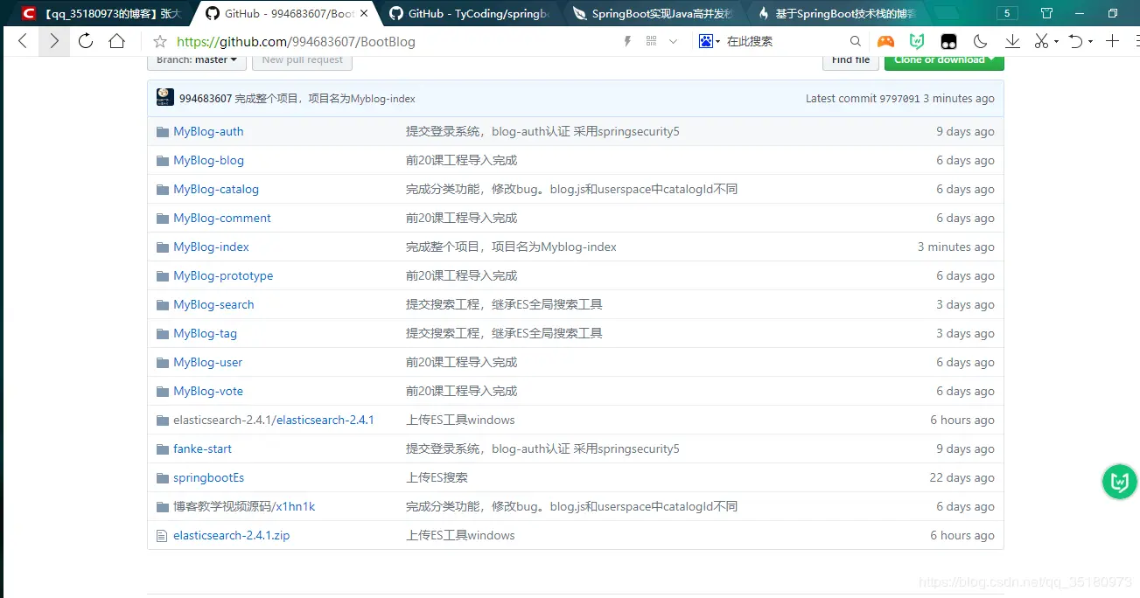Screen dimensions: 1140x598
Task: Expand the undo closed-tab dropdown arrow
Action: [x=1092, y=42]
